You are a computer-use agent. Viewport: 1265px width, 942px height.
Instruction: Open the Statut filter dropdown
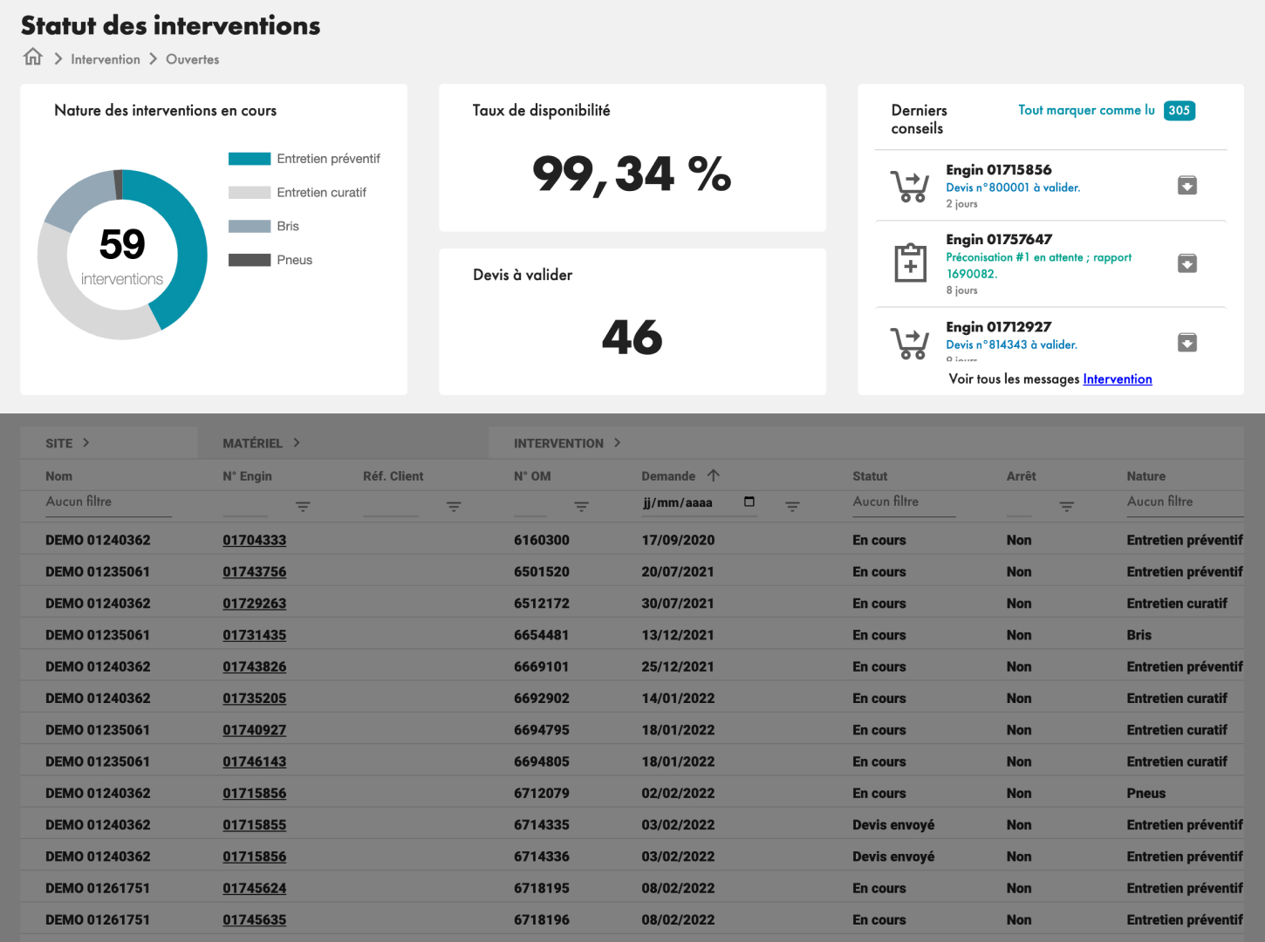pos(904,502)
